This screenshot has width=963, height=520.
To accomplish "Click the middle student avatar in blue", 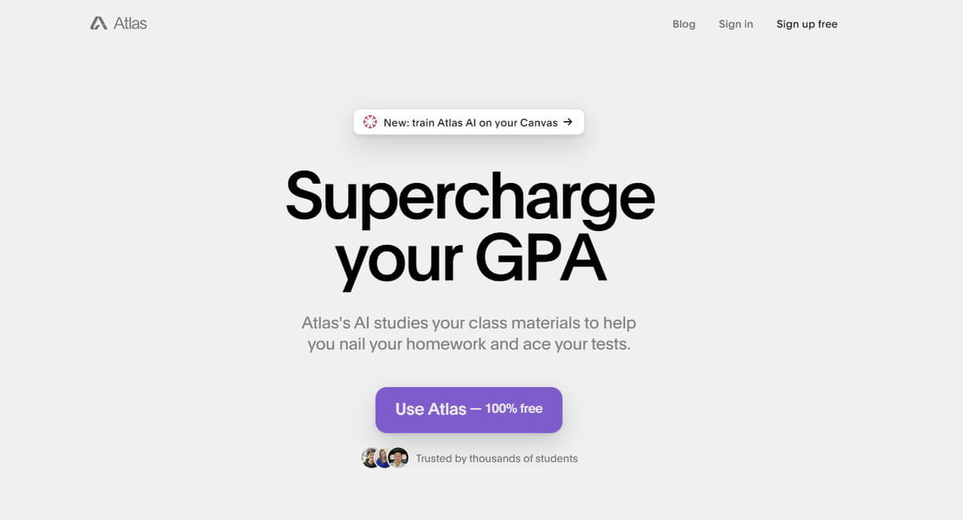I will [384, 458].
